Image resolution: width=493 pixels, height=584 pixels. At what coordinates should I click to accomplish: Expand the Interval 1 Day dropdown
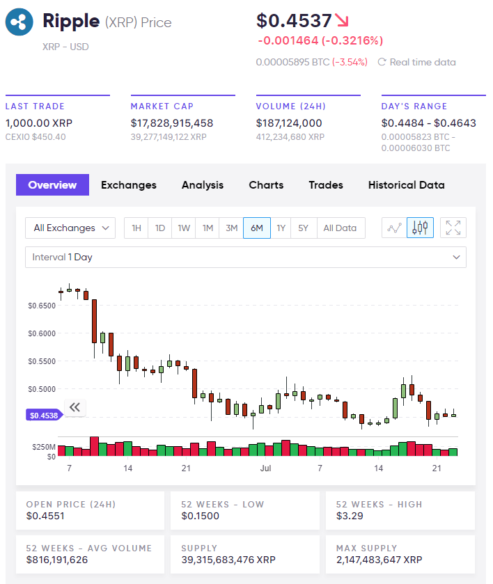[246, 257]
